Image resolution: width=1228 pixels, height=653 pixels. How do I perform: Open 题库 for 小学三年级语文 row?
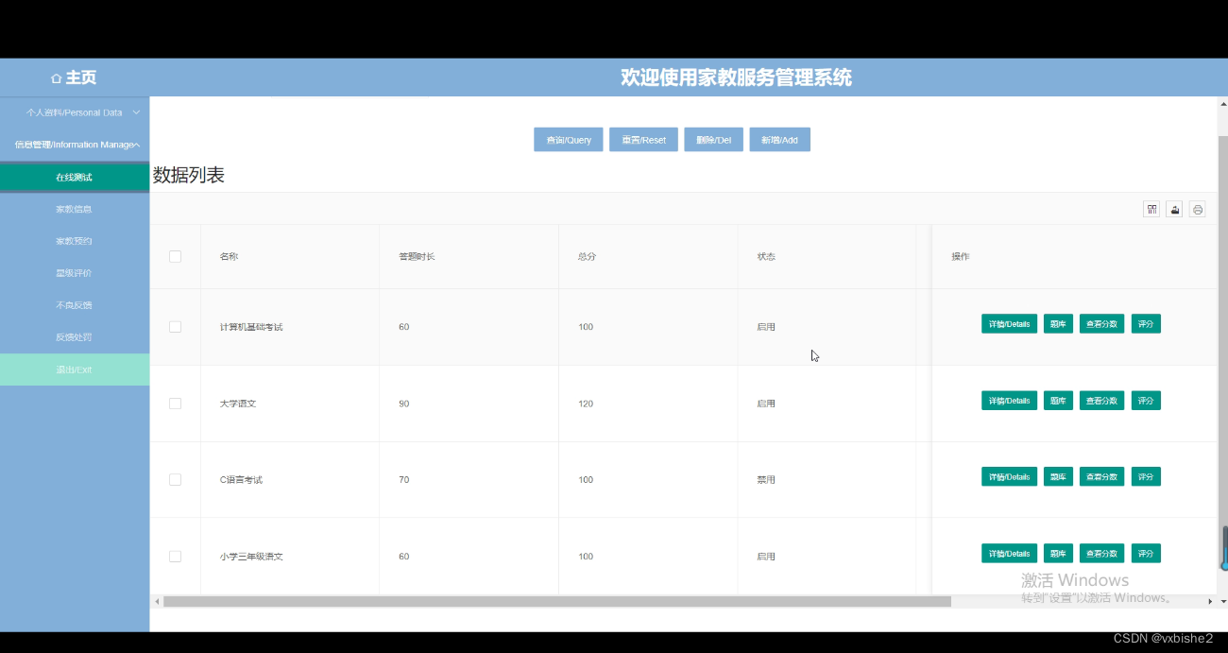point(1058,554)
